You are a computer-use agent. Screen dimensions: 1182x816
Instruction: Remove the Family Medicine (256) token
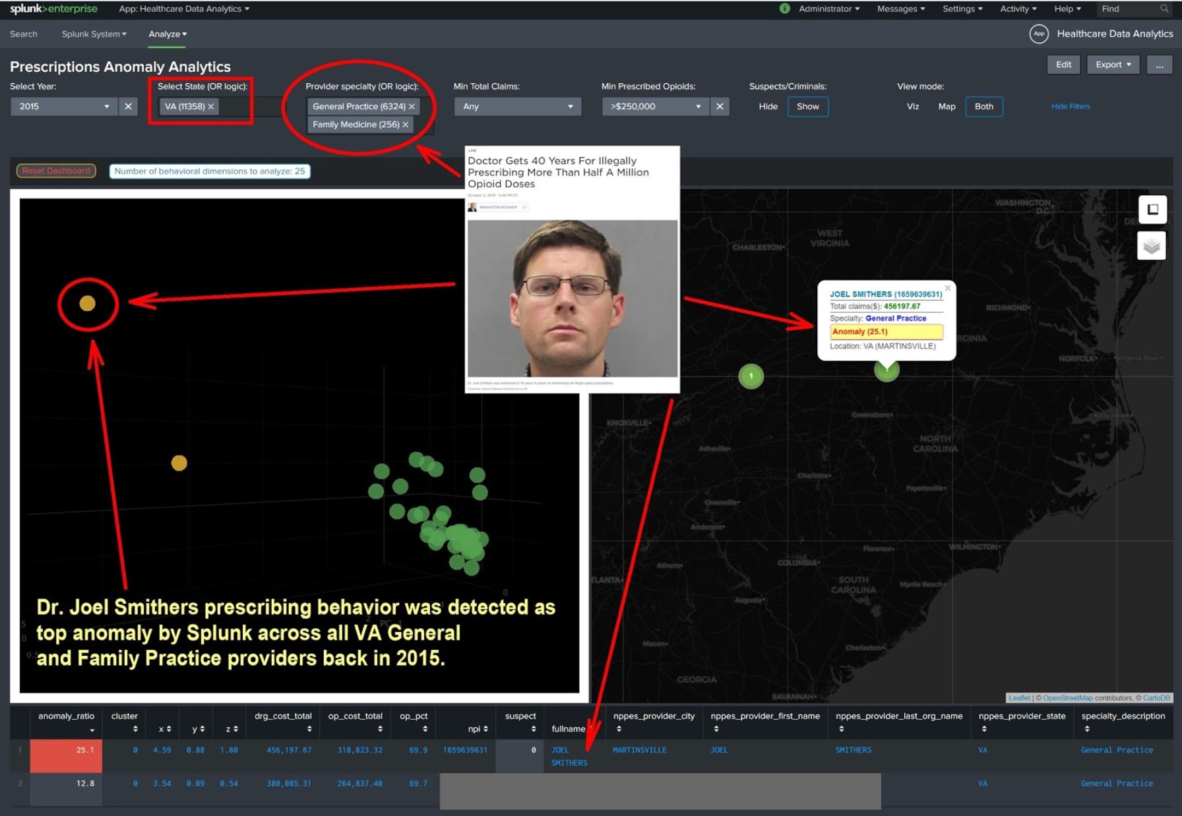405,124
